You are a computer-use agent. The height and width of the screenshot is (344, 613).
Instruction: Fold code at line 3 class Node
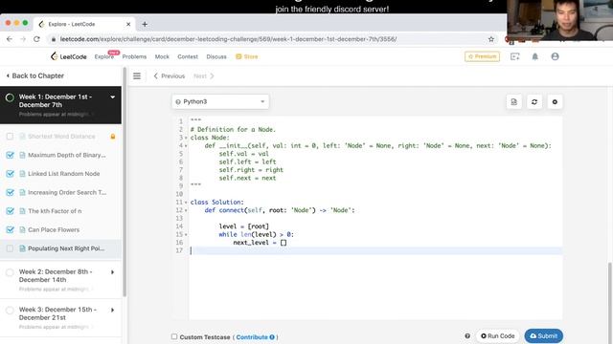pos(186,138)
